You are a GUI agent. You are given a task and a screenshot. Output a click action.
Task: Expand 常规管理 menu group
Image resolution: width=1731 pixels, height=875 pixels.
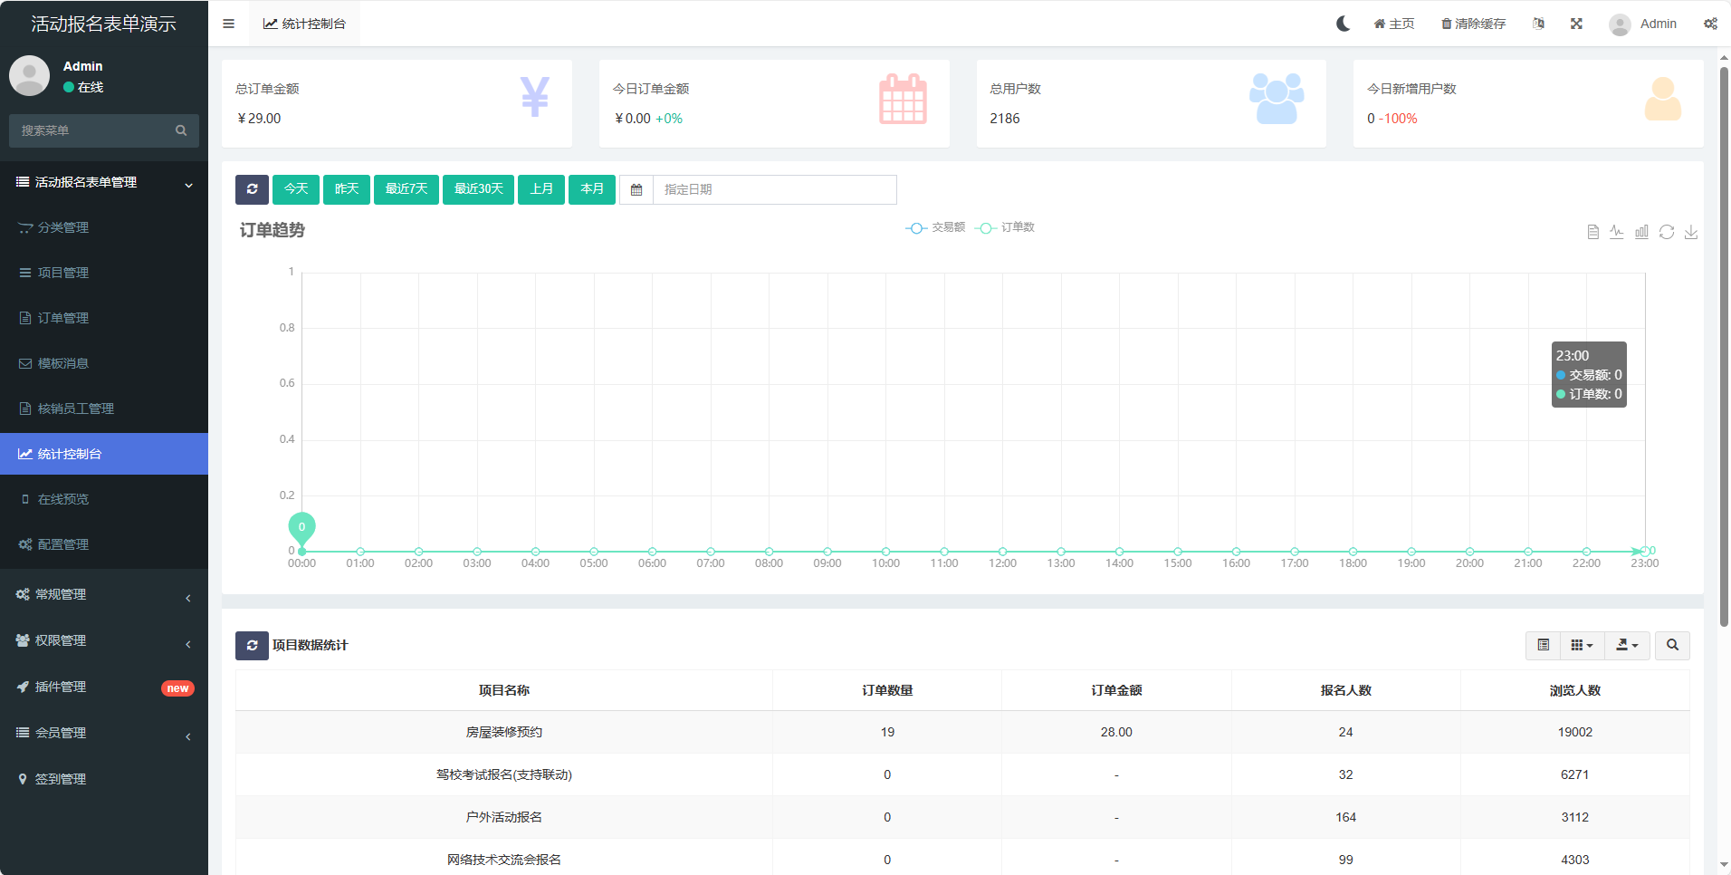104,594
